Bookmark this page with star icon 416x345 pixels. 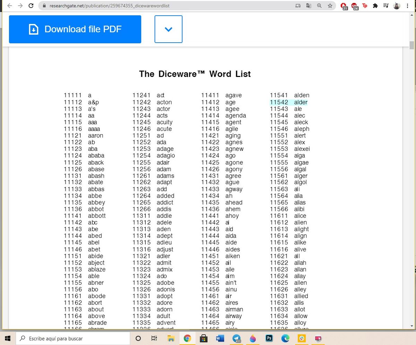click(x=330, y=6)
